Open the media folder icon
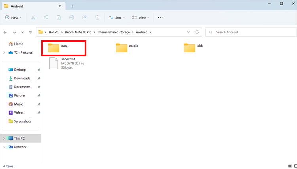The width and height of the screenshot is (297, 169). 122,48
